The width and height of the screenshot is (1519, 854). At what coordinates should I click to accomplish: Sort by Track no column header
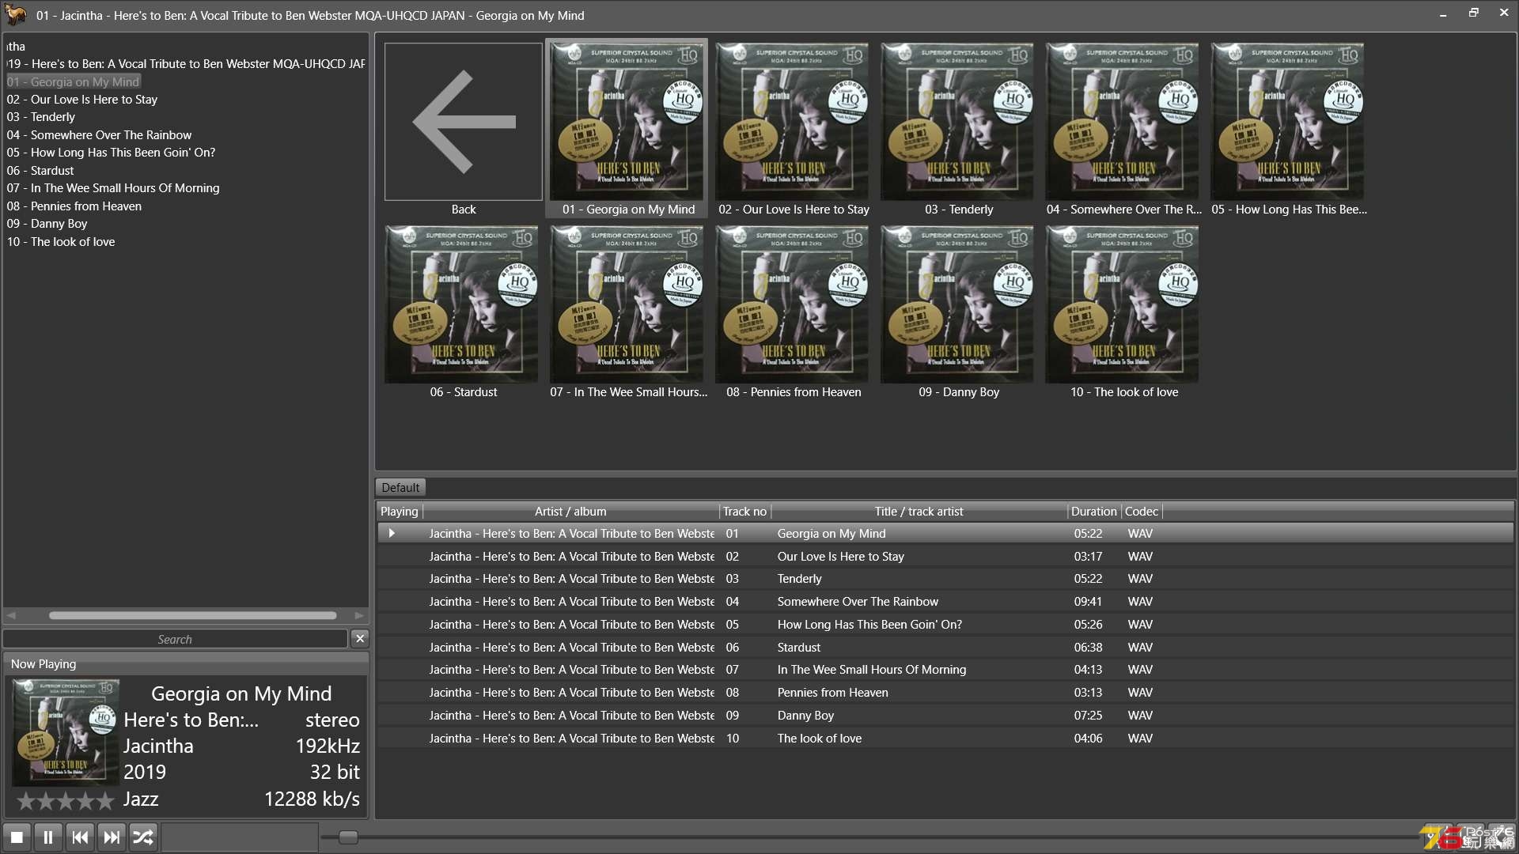(744, 511)
